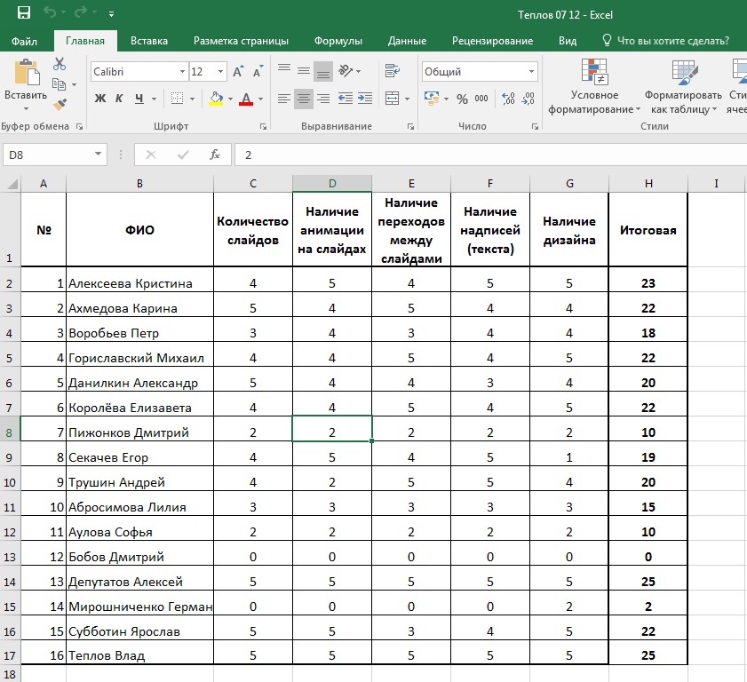
Task: Expand the Общий number format dropdown
Action: coord(531,72)
